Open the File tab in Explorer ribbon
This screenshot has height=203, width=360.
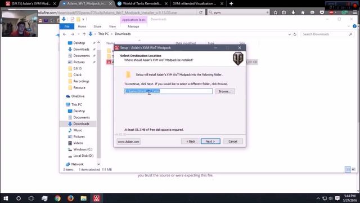67,27
